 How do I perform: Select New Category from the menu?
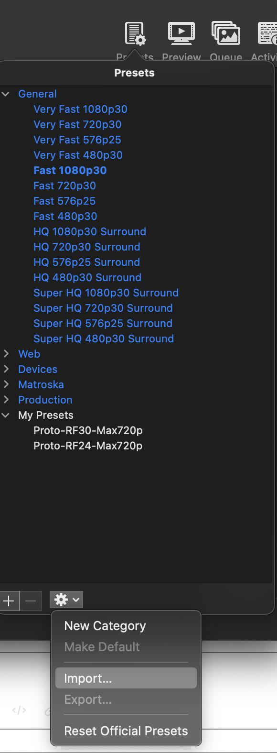[105, 626]
